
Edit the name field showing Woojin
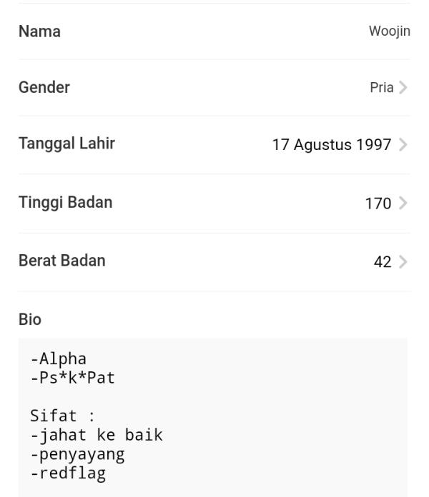tap(390, 31)
